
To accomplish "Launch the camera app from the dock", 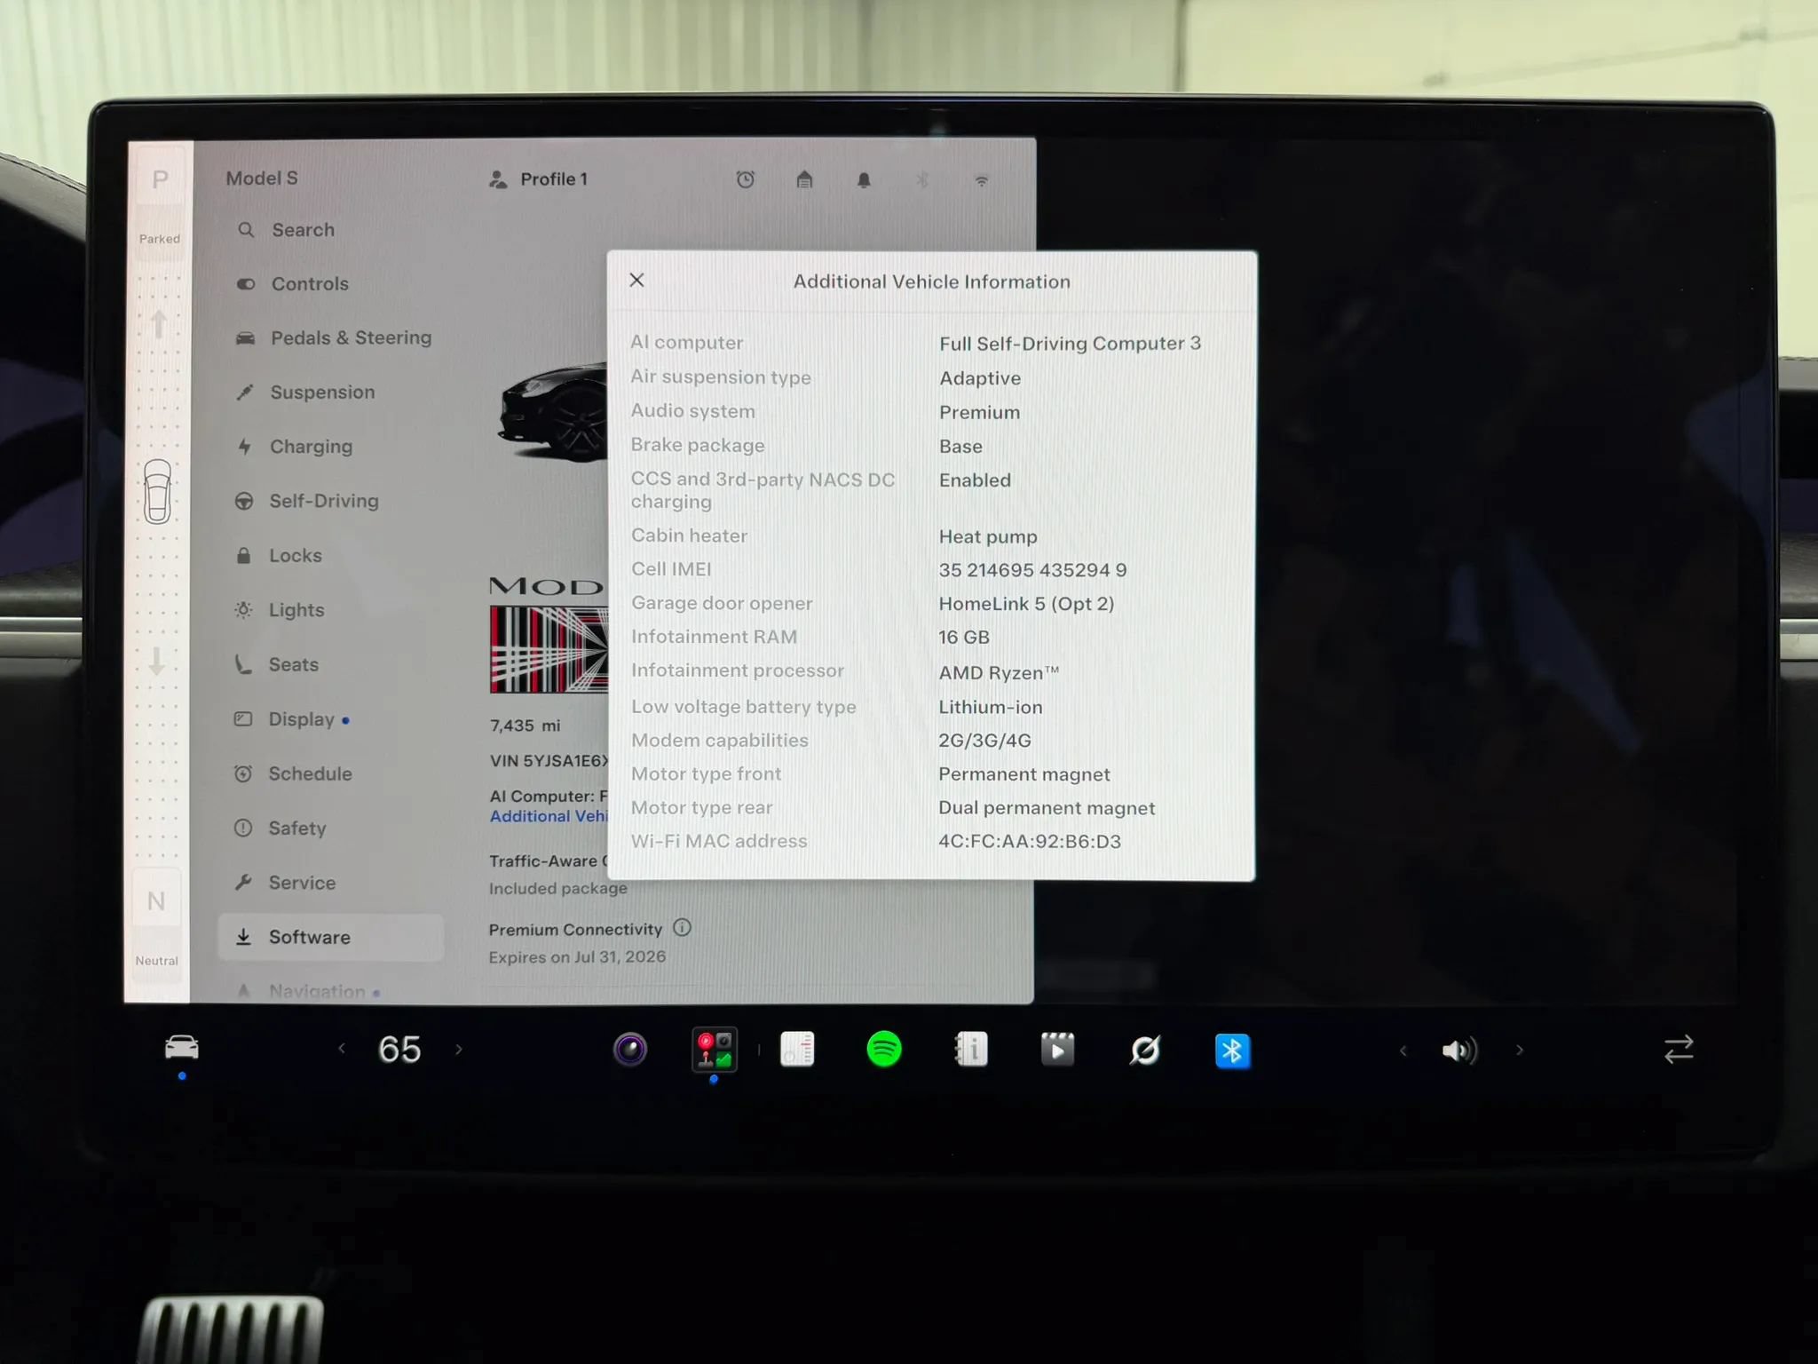I will coord(630,1050).
